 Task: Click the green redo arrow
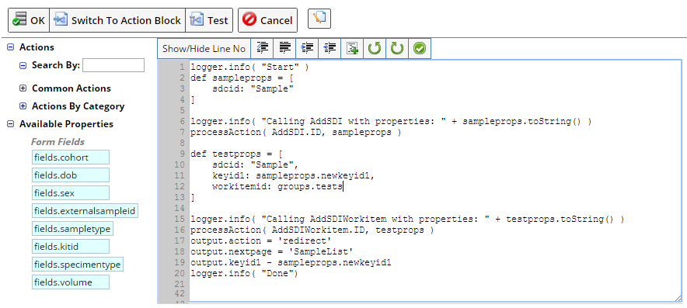tap(397, 49)
